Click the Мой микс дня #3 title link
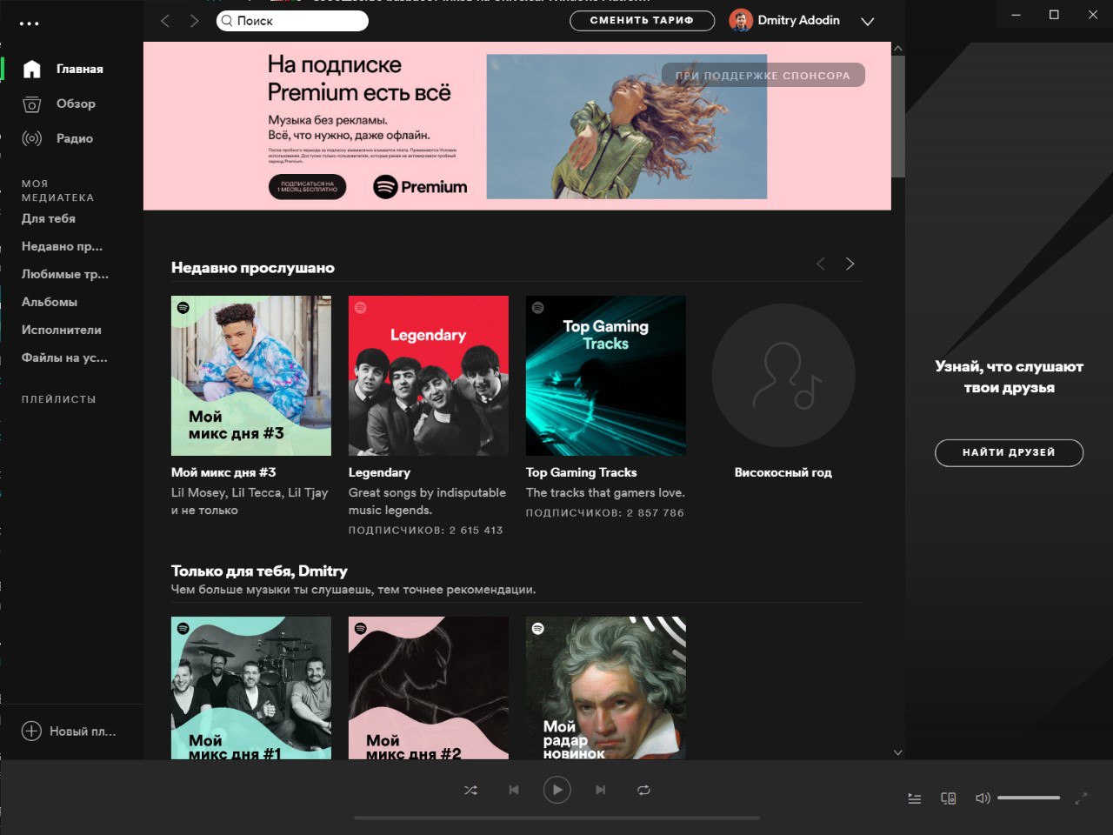The width and height of the screenshot is (1113, 835). click(223, 472)
